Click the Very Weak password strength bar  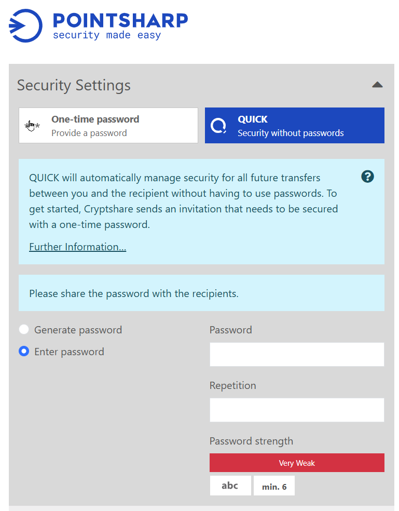point(297,463)
